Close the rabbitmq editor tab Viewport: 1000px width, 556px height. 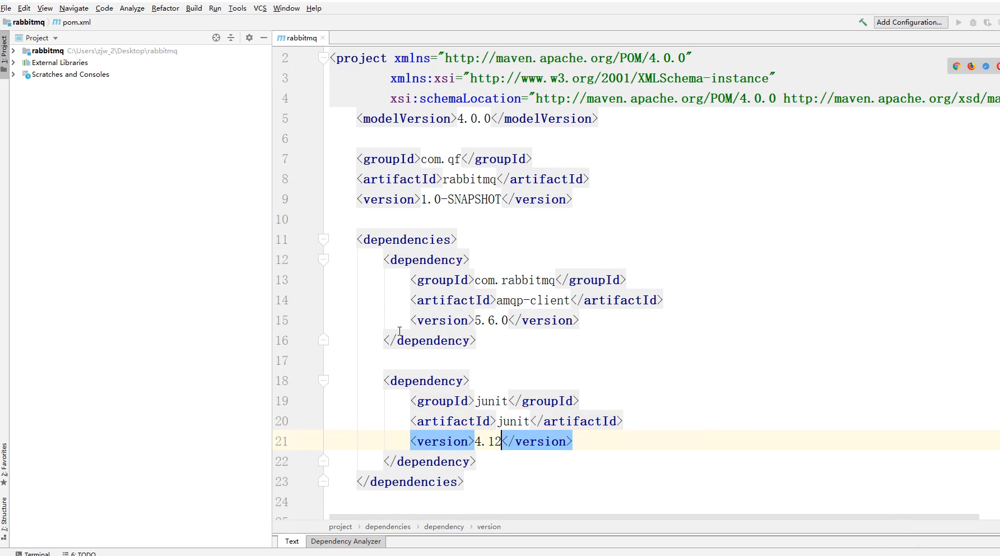[323, 38]
